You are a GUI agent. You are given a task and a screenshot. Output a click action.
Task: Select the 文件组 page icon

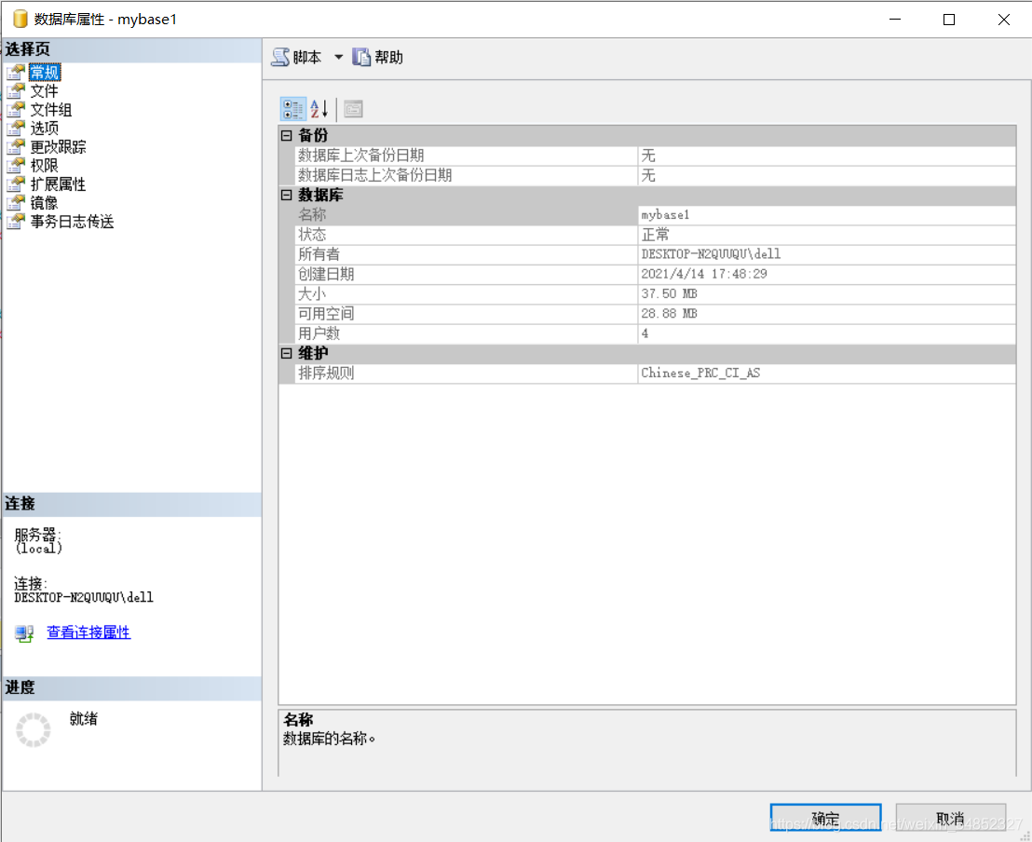click(16, 109)
